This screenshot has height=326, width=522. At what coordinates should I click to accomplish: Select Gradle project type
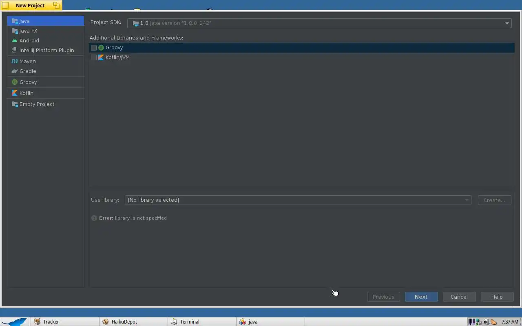point(46,71)
